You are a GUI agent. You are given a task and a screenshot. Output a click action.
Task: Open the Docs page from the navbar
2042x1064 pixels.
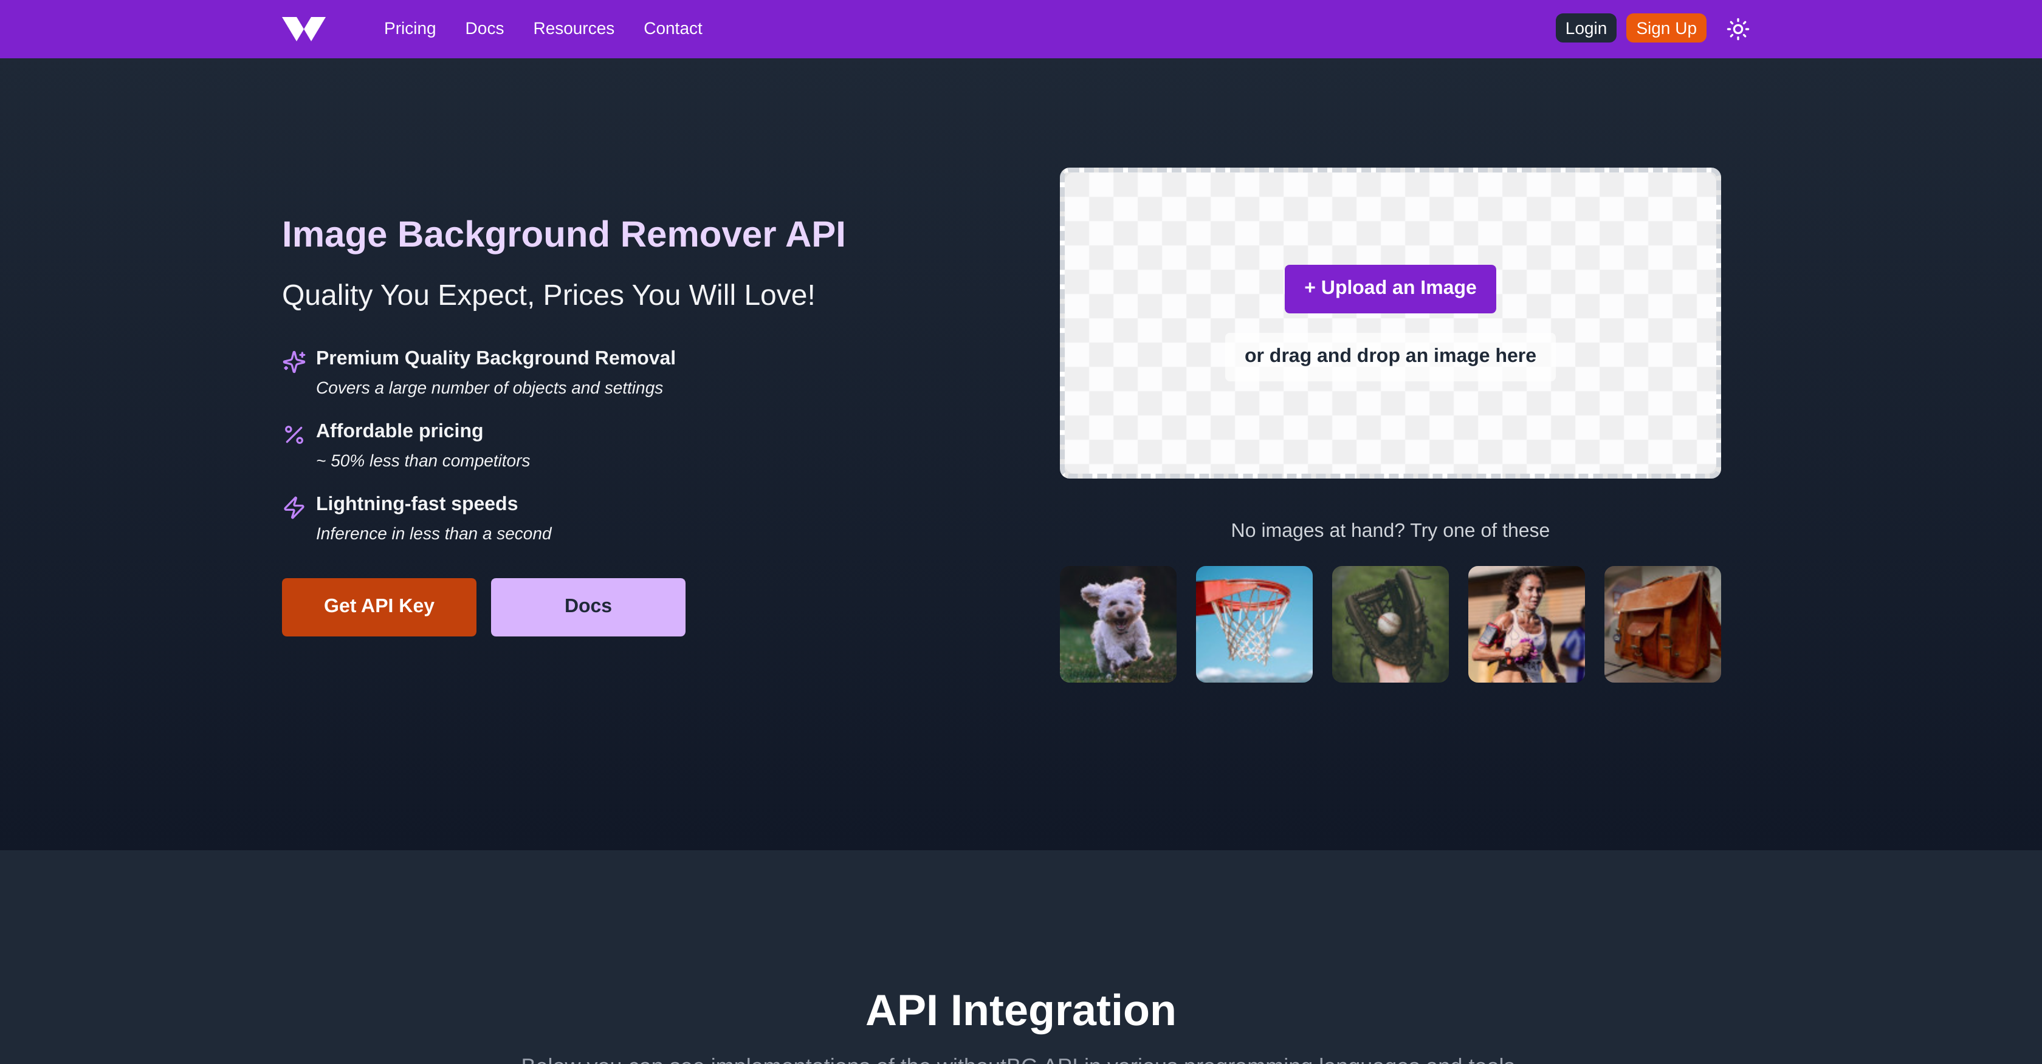point(484,29)
